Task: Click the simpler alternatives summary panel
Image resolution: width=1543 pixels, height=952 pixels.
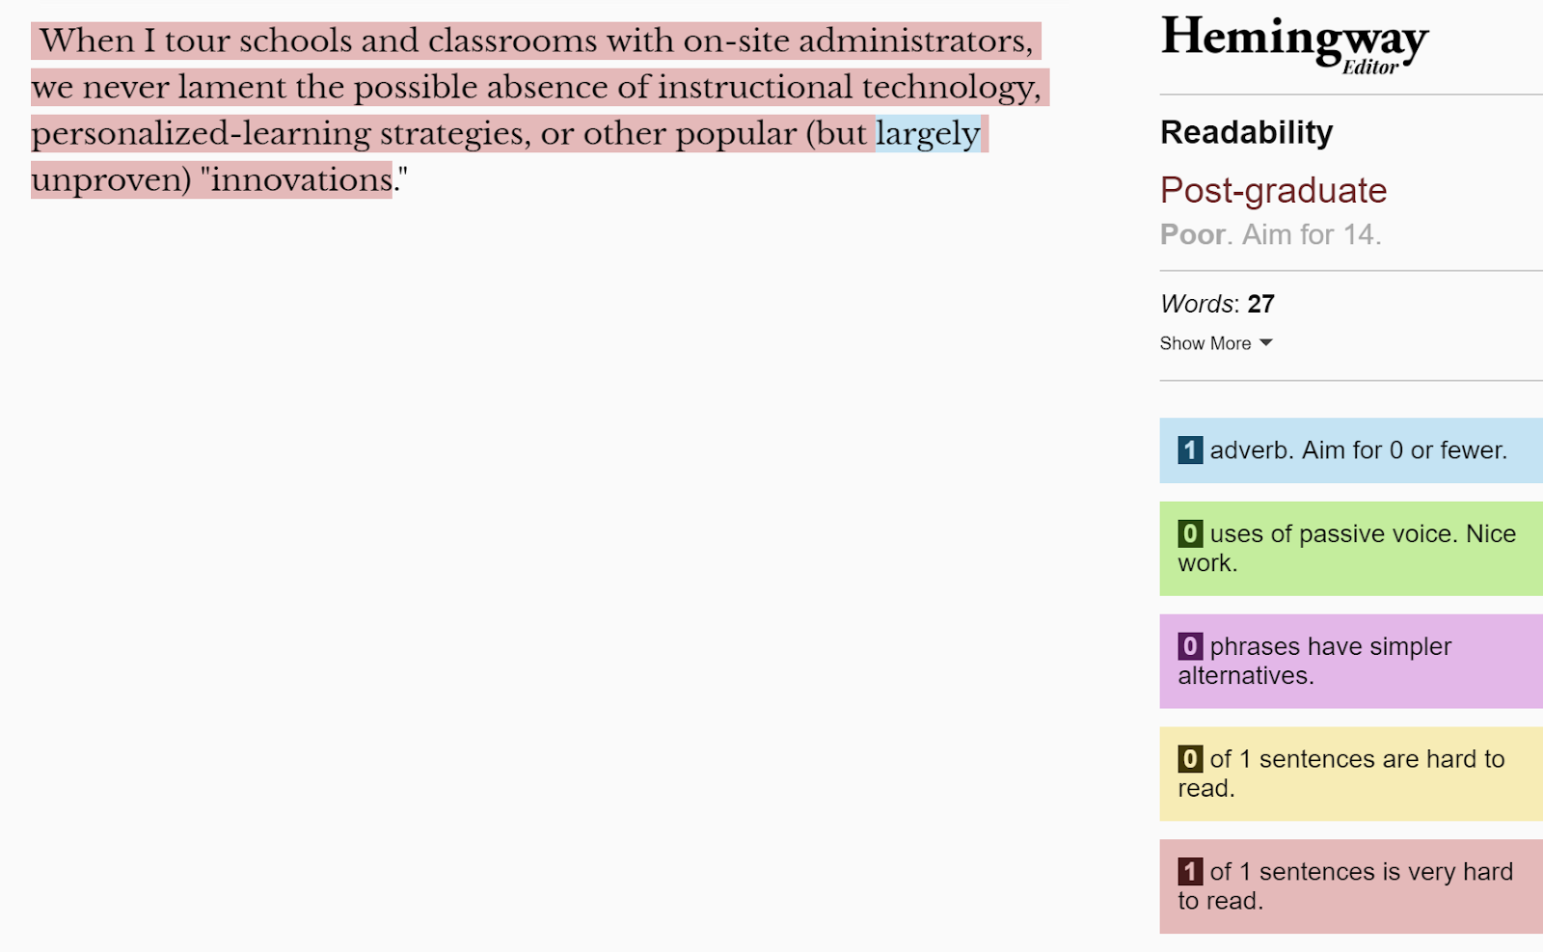Action: coord(1351,661)
